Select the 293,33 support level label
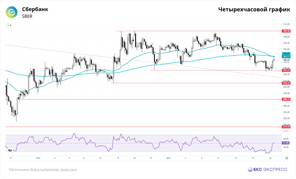 coord(286,83)
